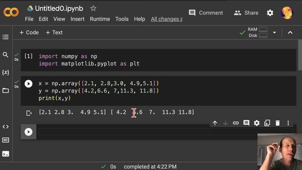Click the 'completed at 4:22 PM' status text
302x170 pixels.
pyautogui.click(x=150, y=167)
